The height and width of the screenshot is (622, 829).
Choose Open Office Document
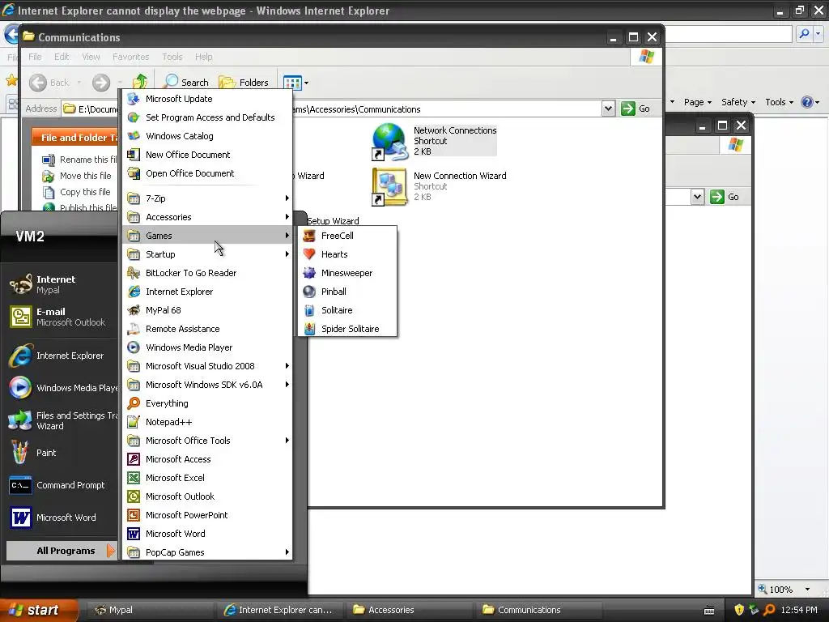coord(207,173)
